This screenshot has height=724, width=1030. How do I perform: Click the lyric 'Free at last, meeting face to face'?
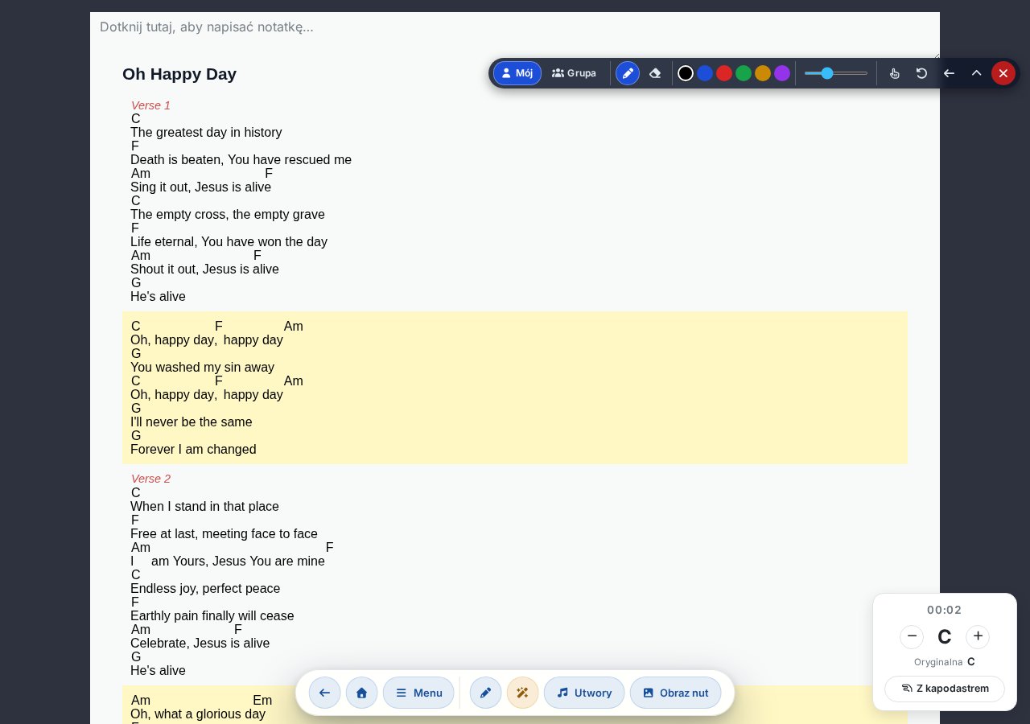point(224,534)
